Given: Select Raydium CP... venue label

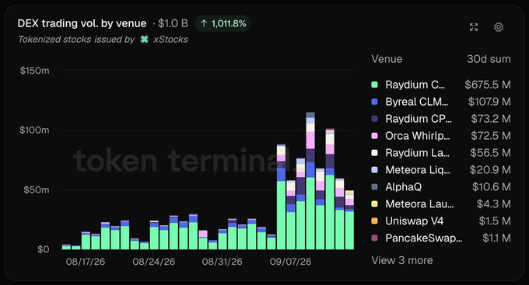Looking at the screenshot, I should point(419,119).
